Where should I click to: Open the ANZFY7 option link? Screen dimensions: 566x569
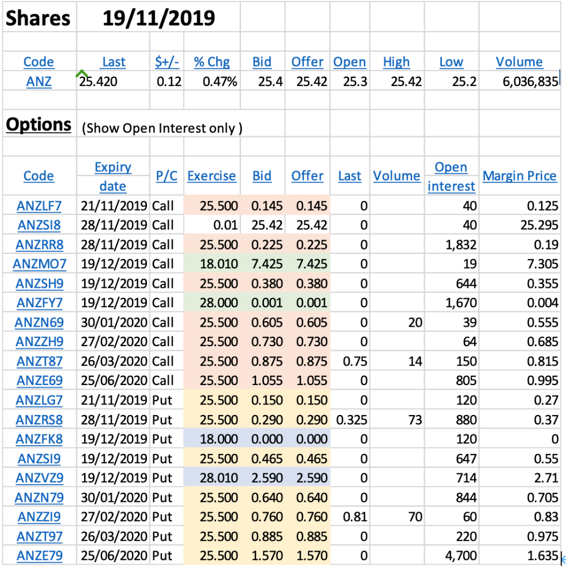tap(40, 303)
